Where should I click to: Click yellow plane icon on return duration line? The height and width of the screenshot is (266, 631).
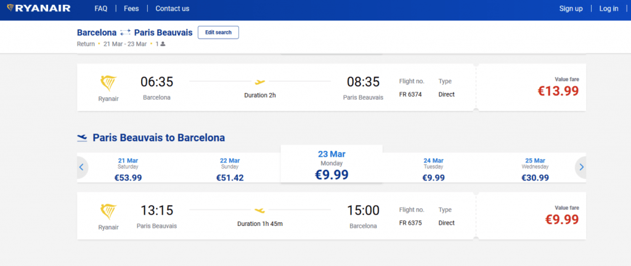click(x=259, y=210)
